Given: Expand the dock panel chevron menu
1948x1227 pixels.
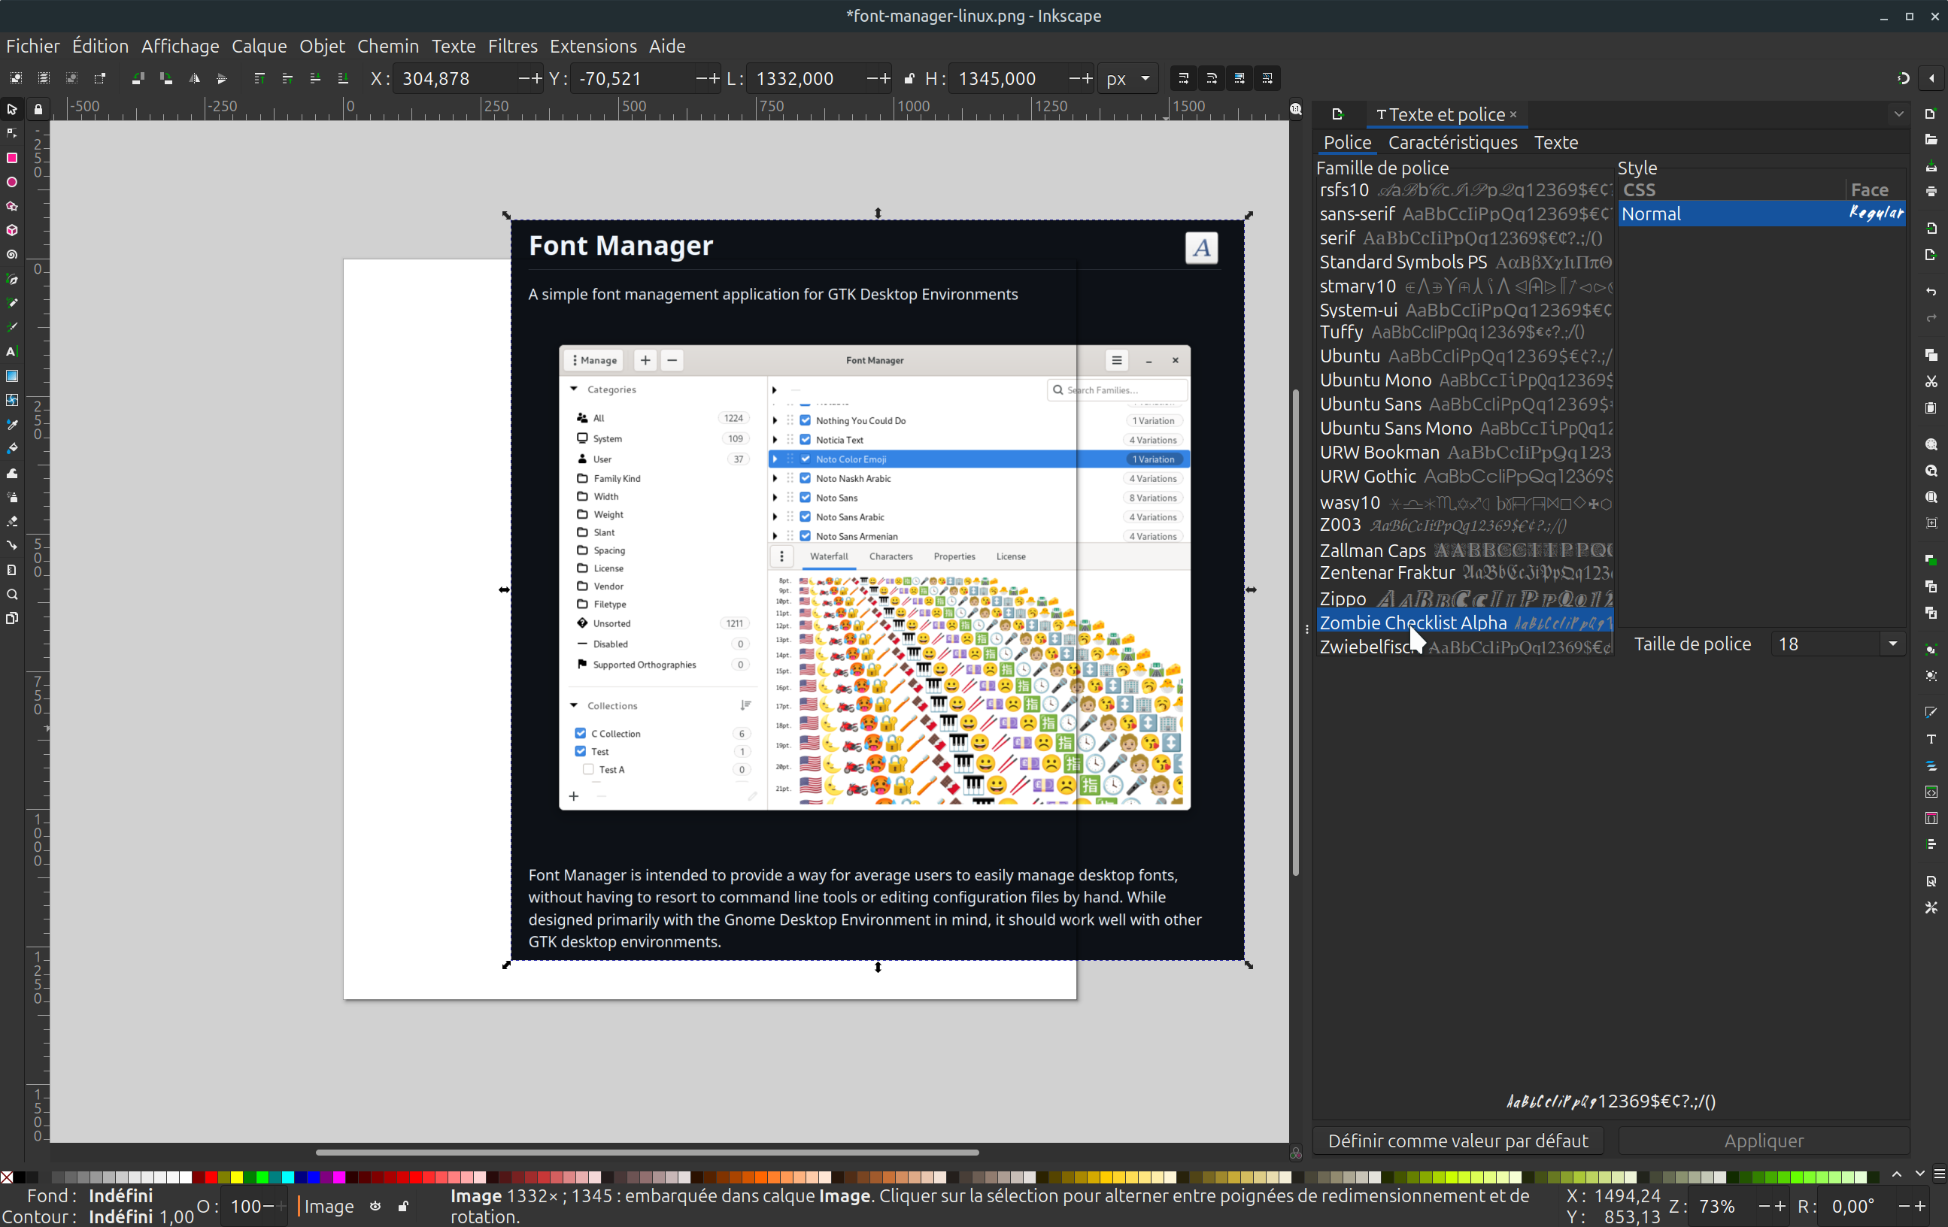Looking at the screenshot, I should click(1898, 114).
